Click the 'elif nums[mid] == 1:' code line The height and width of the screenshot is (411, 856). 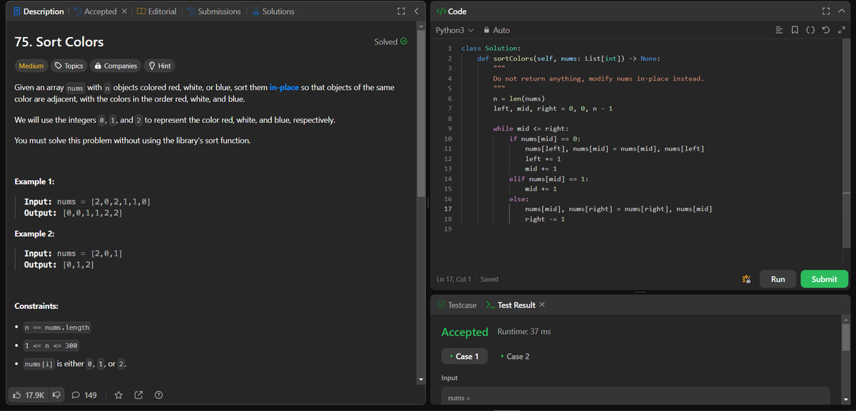pos(548,178)
